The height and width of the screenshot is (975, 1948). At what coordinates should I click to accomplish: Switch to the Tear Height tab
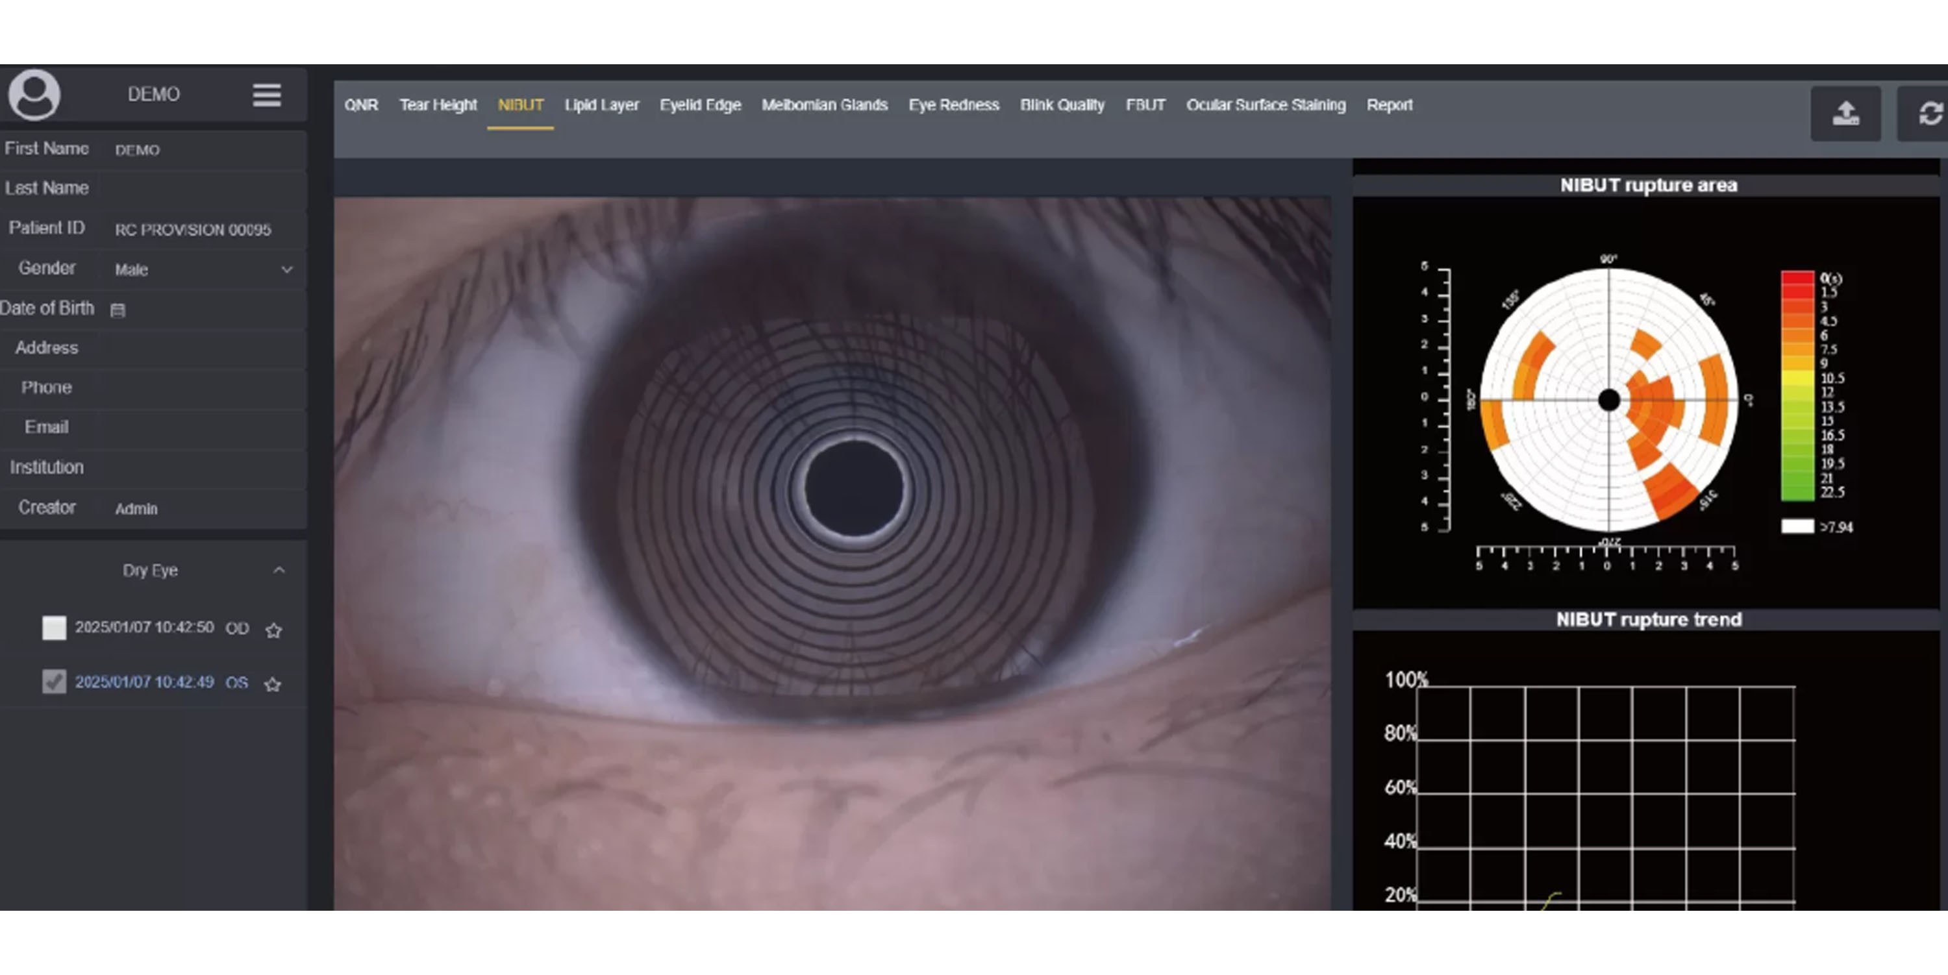tap(438, 105)
